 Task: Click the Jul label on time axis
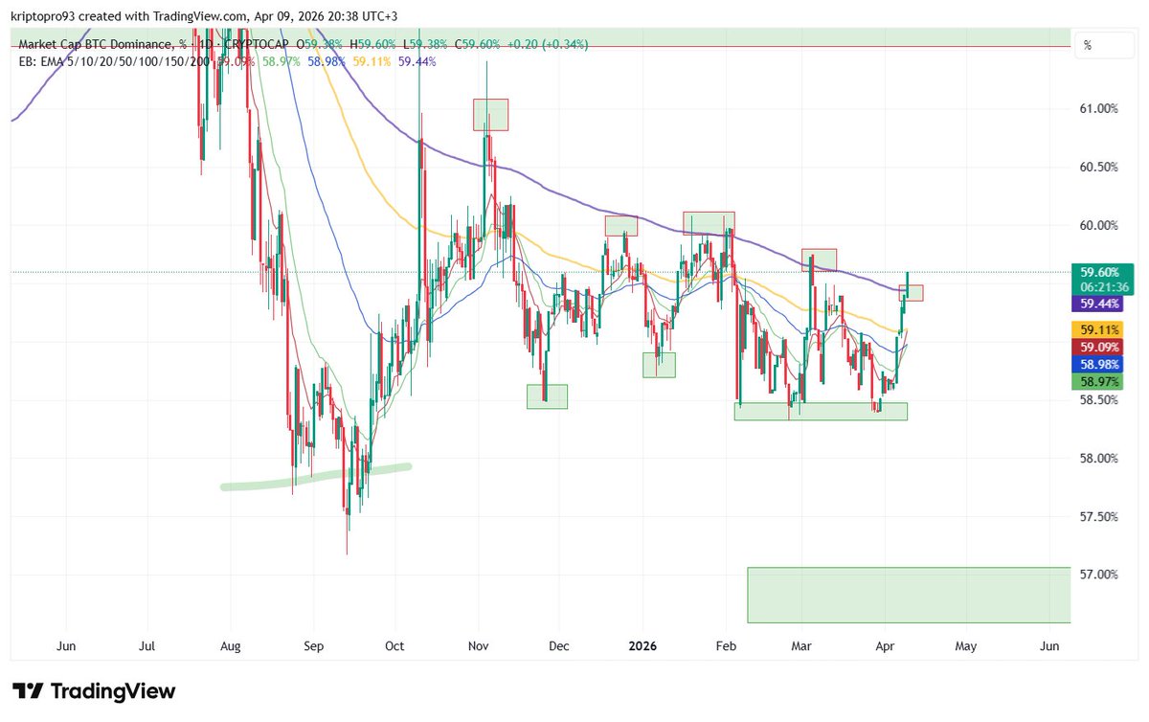click(148, 646)
